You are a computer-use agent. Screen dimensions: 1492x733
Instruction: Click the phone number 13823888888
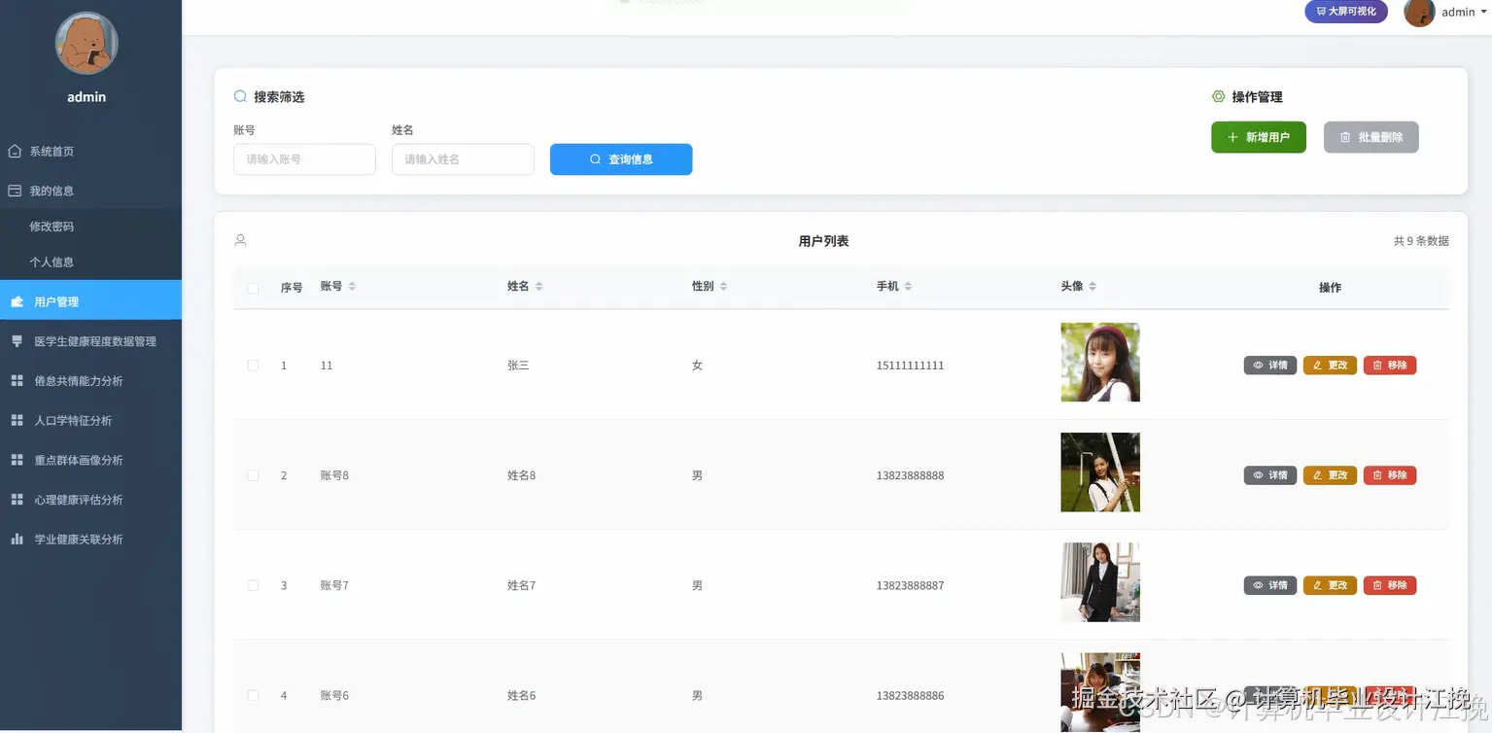coord(910,475)
